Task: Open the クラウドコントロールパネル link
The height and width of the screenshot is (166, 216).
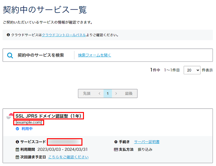Action: pyautogui.click(x=64, y=35)
